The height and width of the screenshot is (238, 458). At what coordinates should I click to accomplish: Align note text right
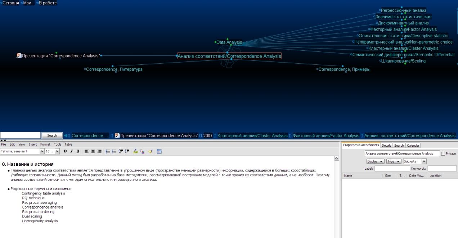tap(99, 151)
